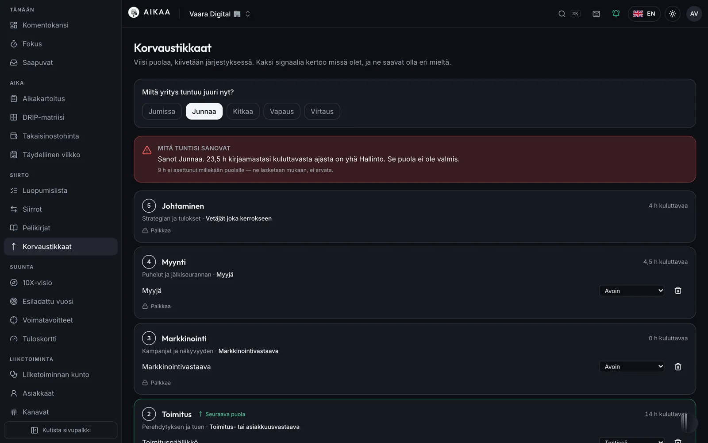Select the Kitkaa feeling option
Image resolution: width=708 pixels, height=443 pixels.
pyautogui.click(x=243, y=111)
